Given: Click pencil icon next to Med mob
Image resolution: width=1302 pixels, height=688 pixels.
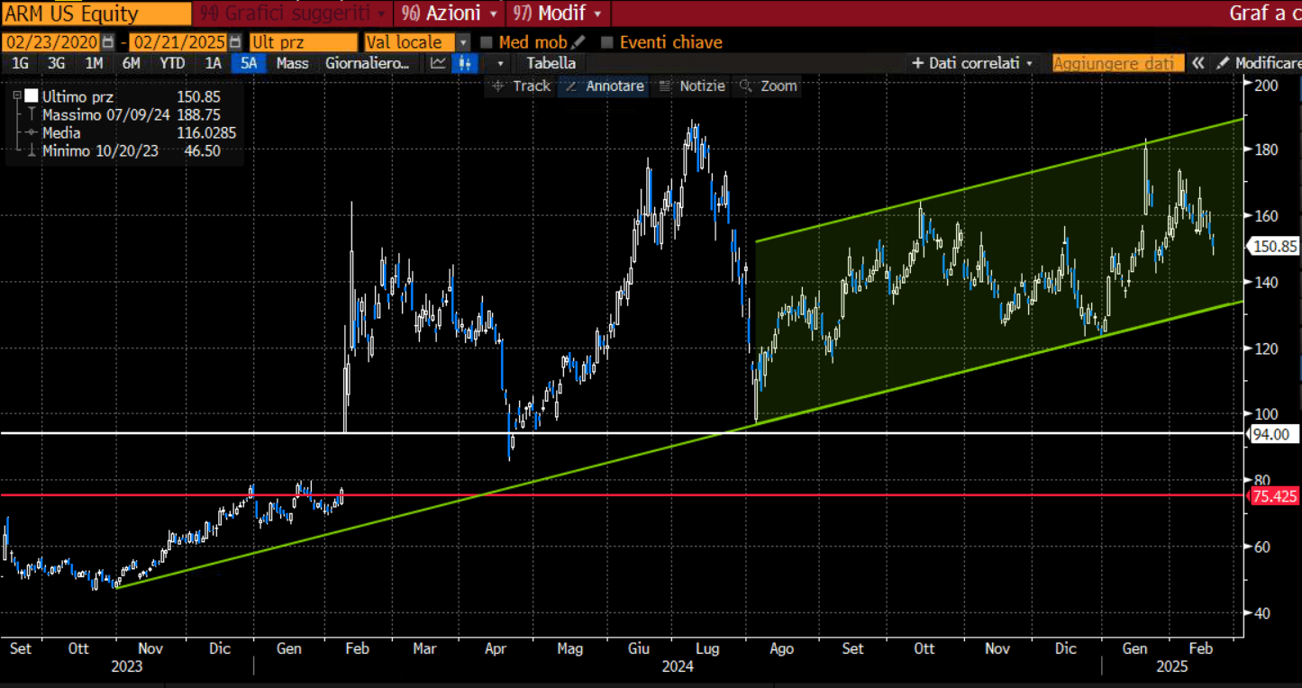Looking at the screenshot, I should point(578,42).
